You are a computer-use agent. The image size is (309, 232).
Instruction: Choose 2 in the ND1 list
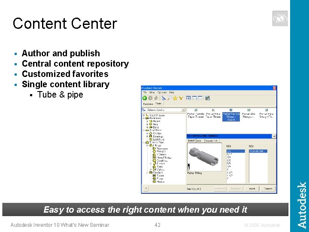pos(228,178)
